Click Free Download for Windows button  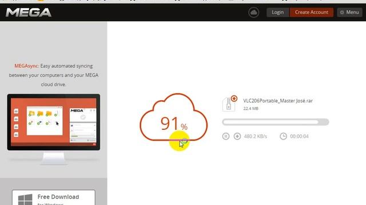[x=54, y=198]
